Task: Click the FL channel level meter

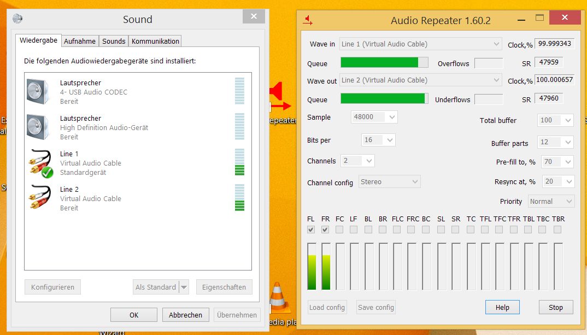Action: [x=312, y=267]
